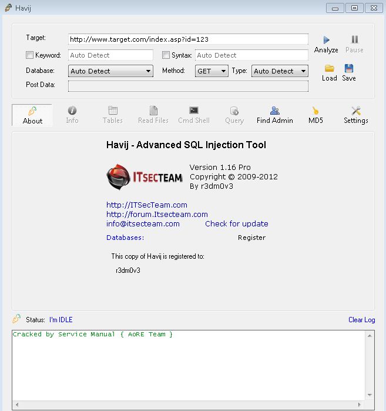
Task: Open the Tables tab
Action: pyautogui.click(x=113, y=115)
